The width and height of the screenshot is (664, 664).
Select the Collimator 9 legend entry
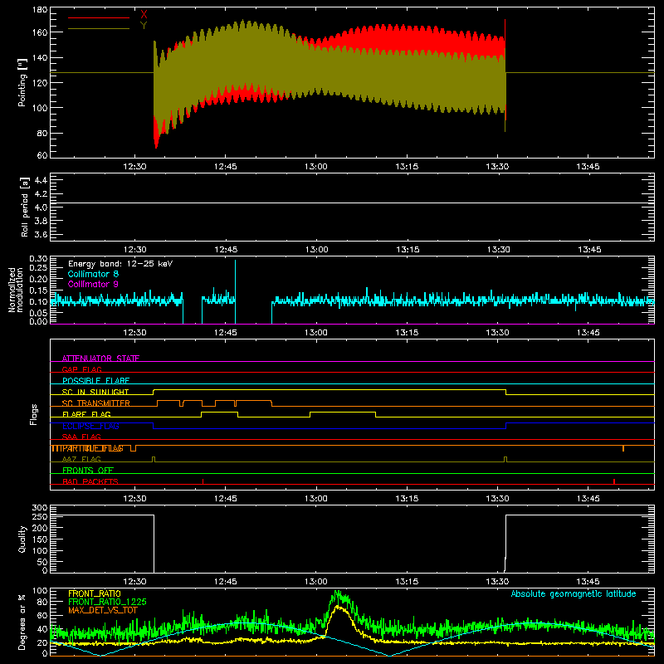click(93, 284)
